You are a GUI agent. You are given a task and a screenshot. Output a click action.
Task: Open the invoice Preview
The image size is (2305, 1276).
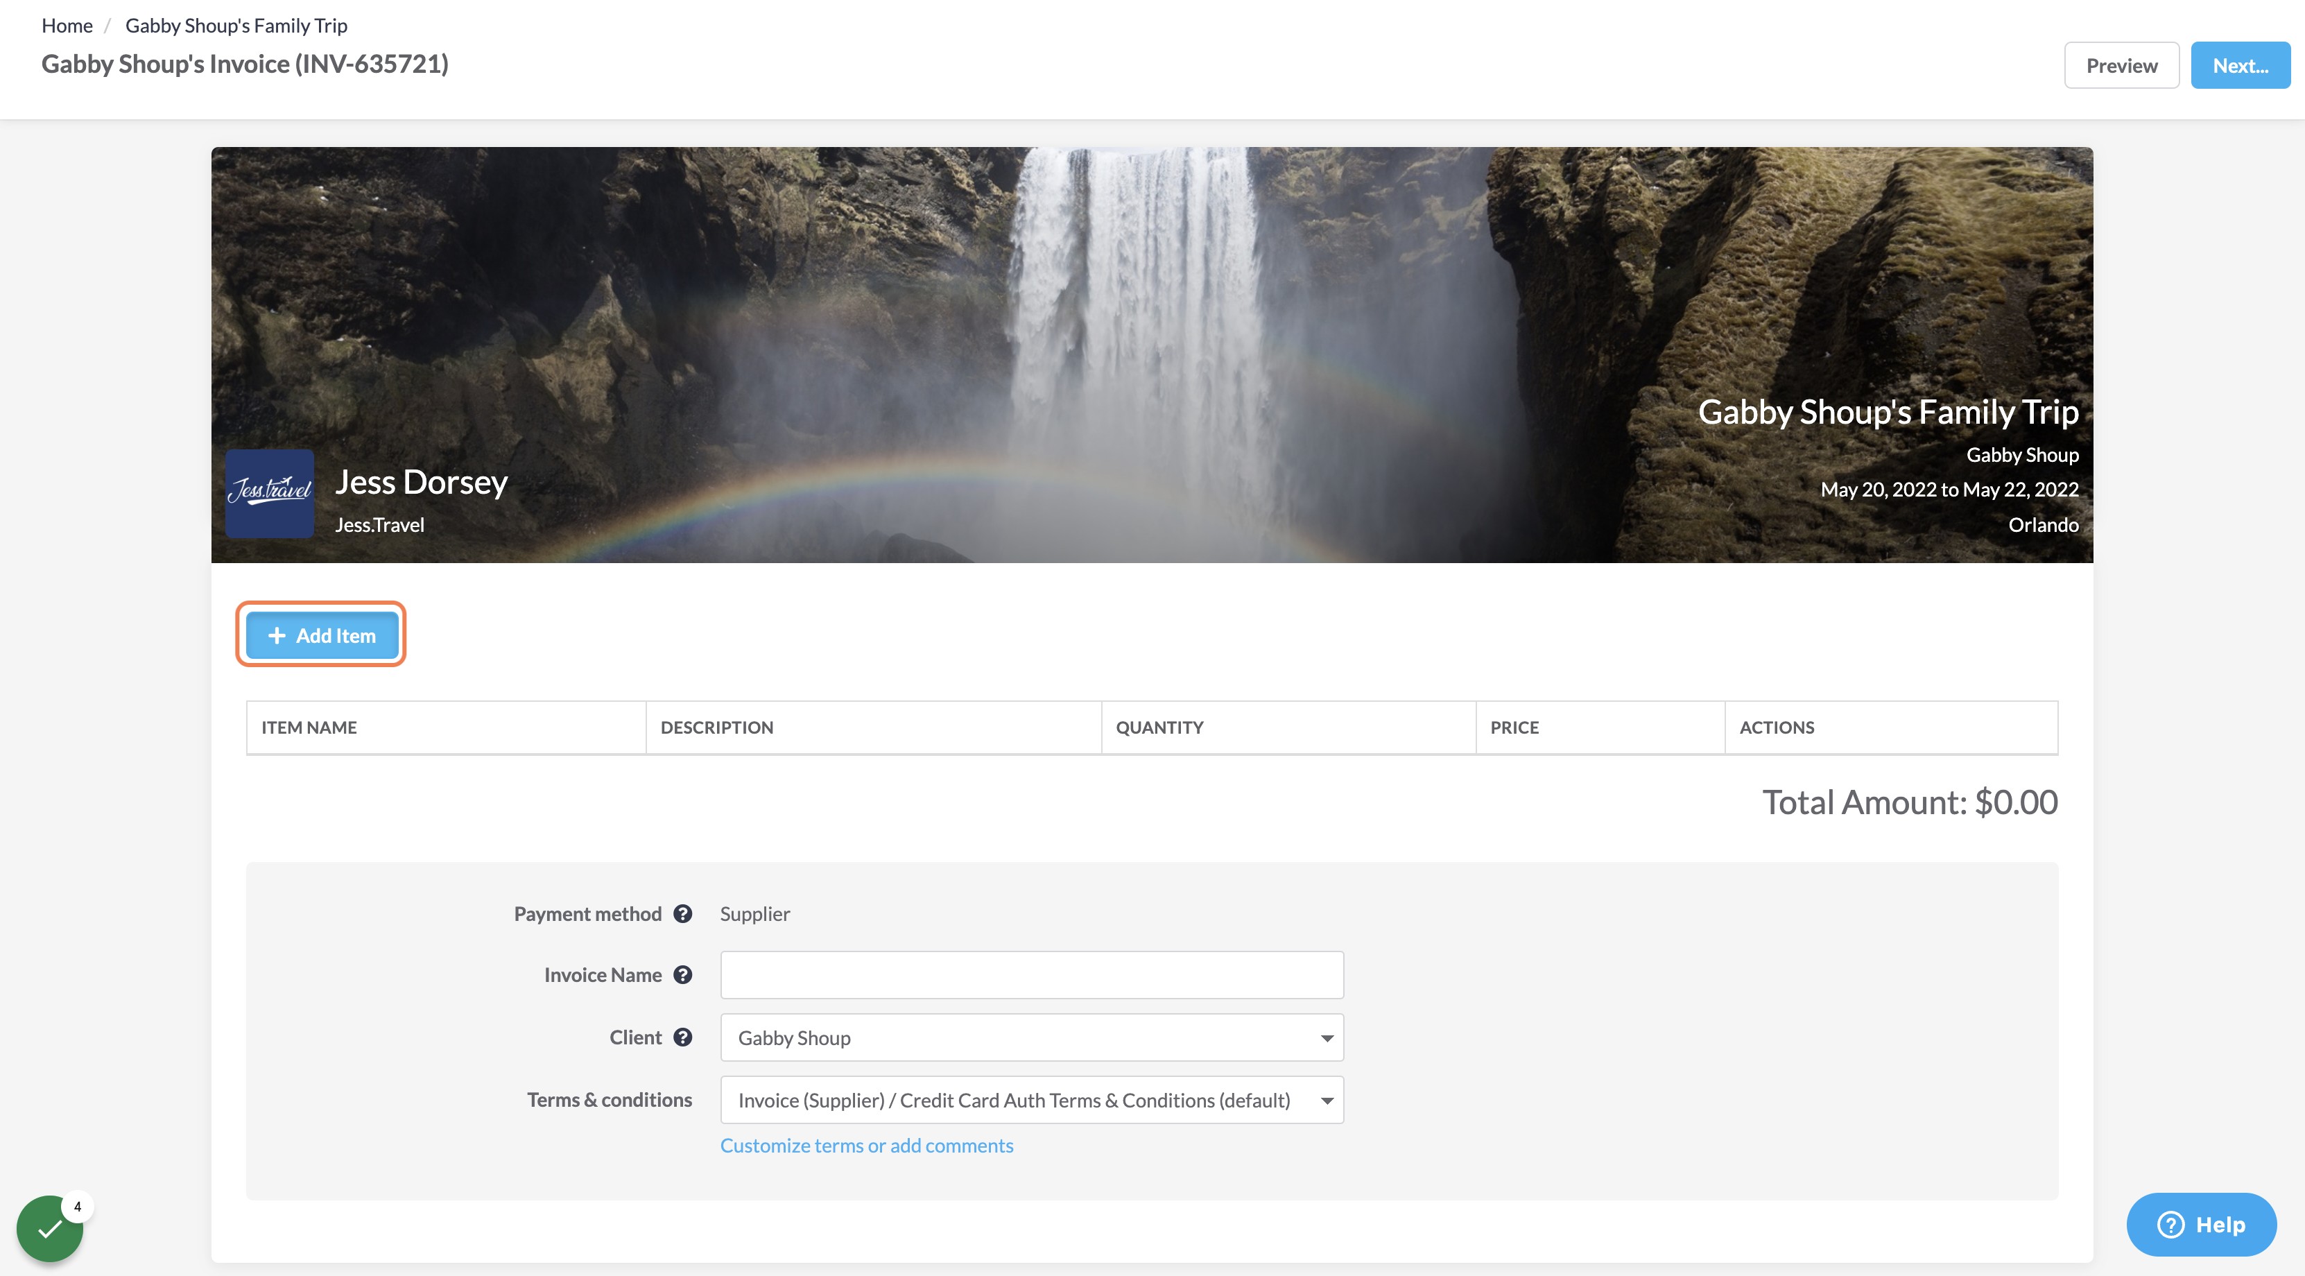click(x=2121, y=65)
